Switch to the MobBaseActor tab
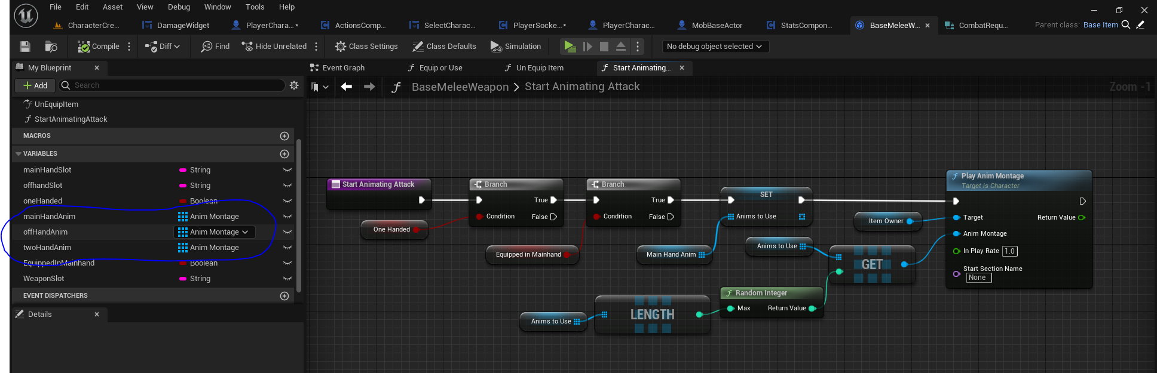 coord(711,25)
